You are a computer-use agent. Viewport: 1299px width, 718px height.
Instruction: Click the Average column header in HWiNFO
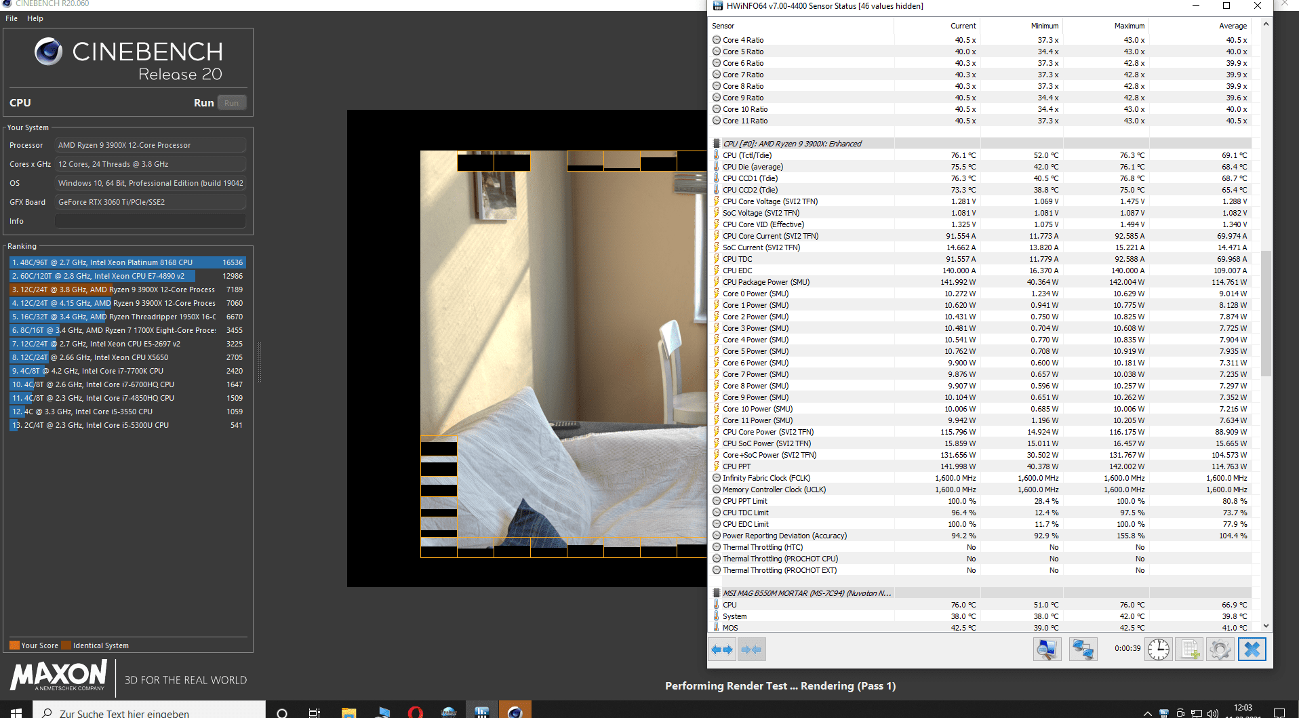[x=1200, y=26]
